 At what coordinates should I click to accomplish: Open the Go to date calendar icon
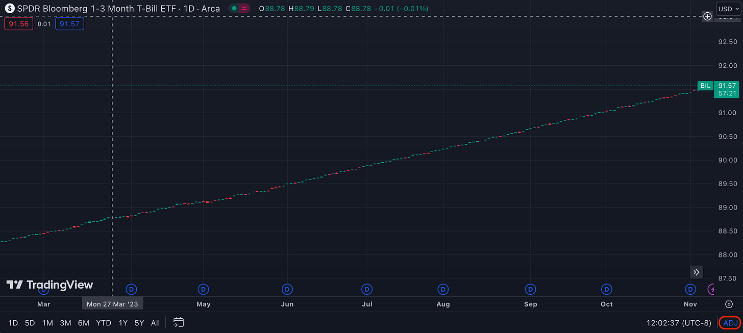(179, 322)
